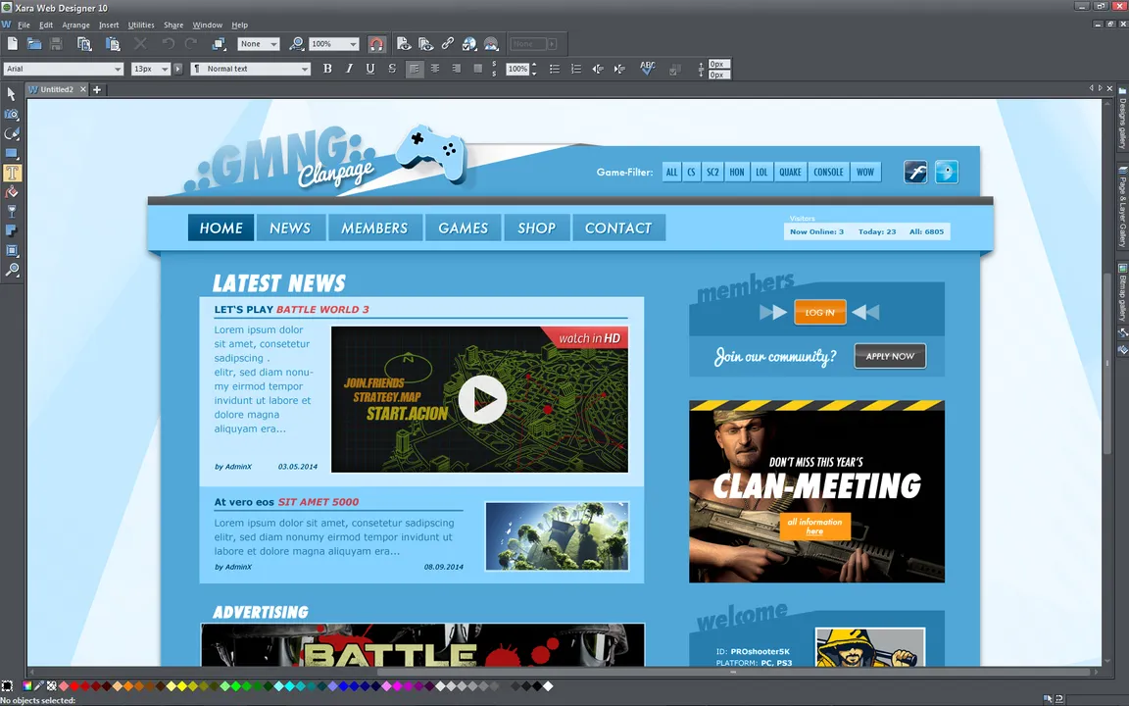
Task: Click the orange LOG IN button
Action: (x=819, y=312)
